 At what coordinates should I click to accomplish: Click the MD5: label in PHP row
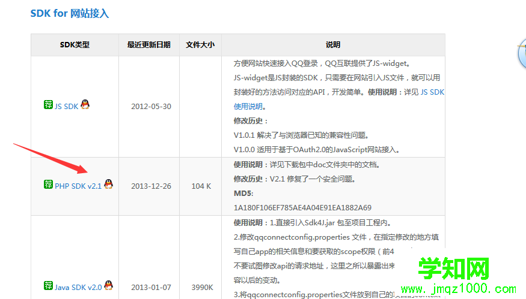(x=243, y=194)
